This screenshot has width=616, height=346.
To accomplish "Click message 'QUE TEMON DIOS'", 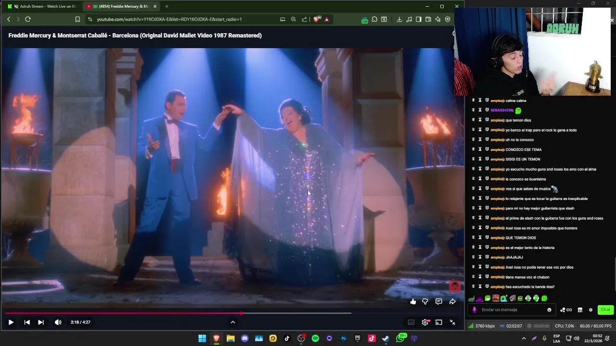I will click(521, 238).
